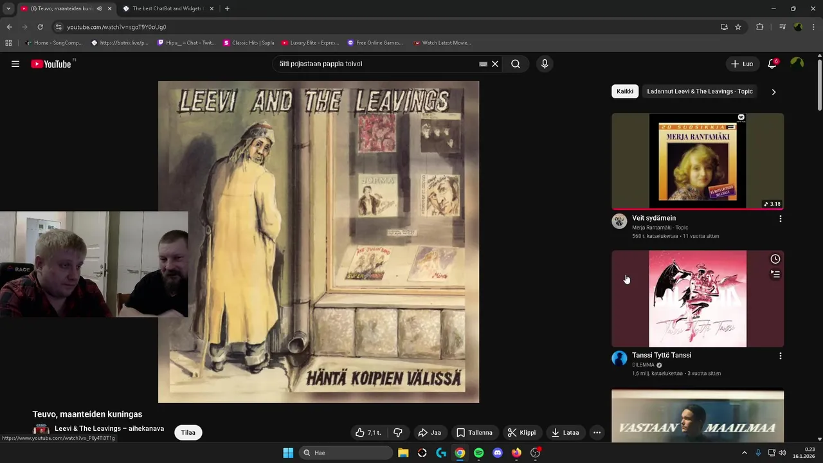The image size is (823, 463).
Task: Open the on-screen keyboard in search box
Action: click(x=483, y=64)
